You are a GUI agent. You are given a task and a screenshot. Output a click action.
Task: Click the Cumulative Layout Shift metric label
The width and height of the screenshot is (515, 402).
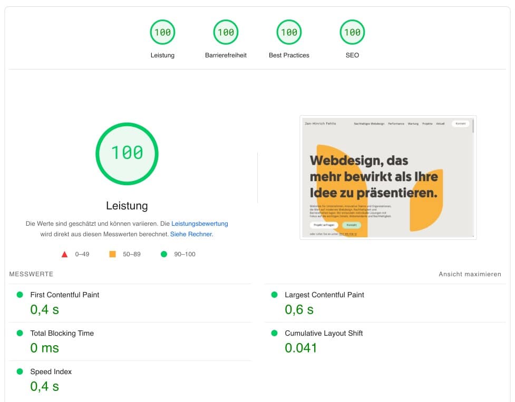324,333
